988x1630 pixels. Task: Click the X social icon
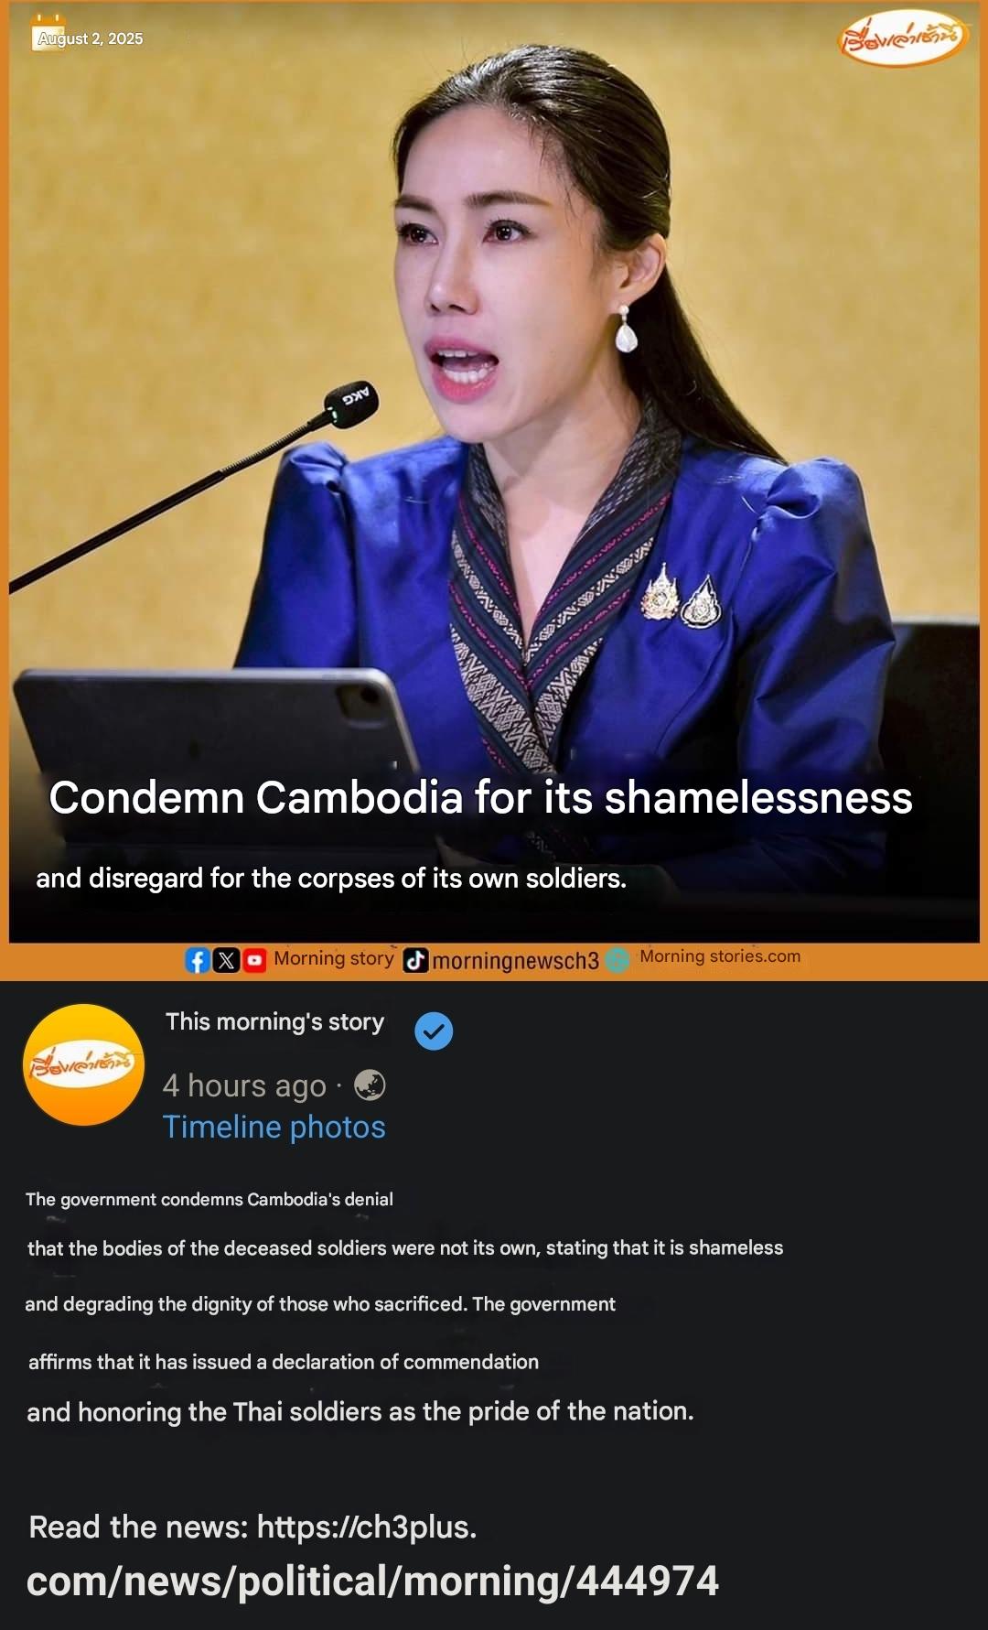[226, 960]
